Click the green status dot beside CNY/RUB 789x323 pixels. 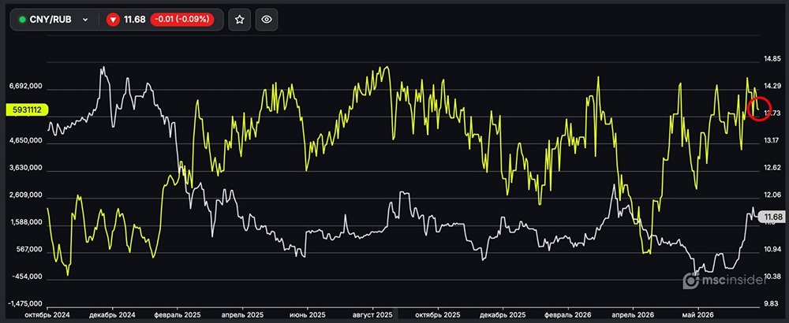22,20
